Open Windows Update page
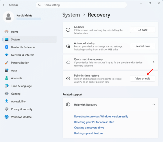 (30, 117)
